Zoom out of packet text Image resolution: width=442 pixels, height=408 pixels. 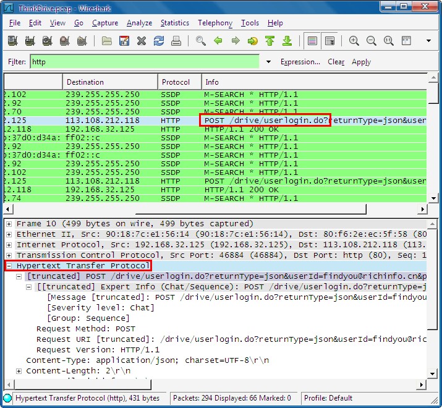coord(372,41)
